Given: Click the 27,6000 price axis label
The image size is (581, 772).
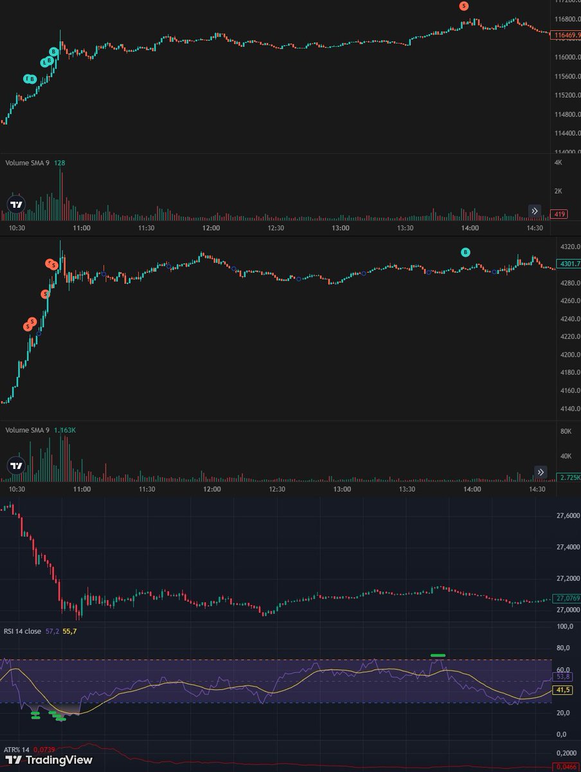Looking at the screenshot, I should [x=567, y=515].
